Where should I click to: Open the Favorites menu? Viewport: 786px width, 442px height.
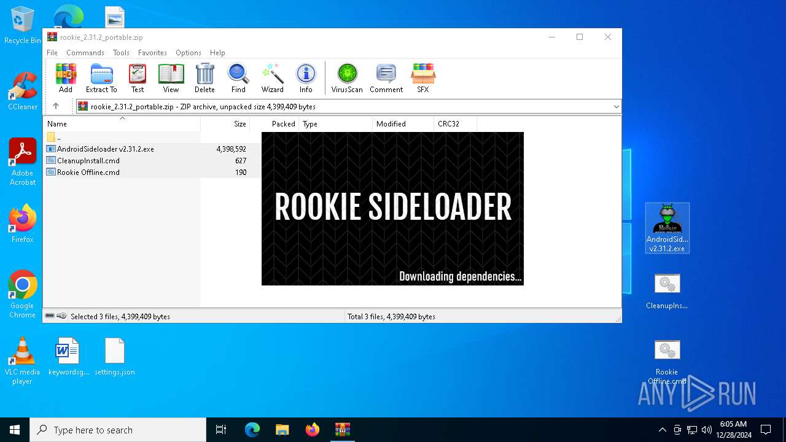tap(152, 53)
